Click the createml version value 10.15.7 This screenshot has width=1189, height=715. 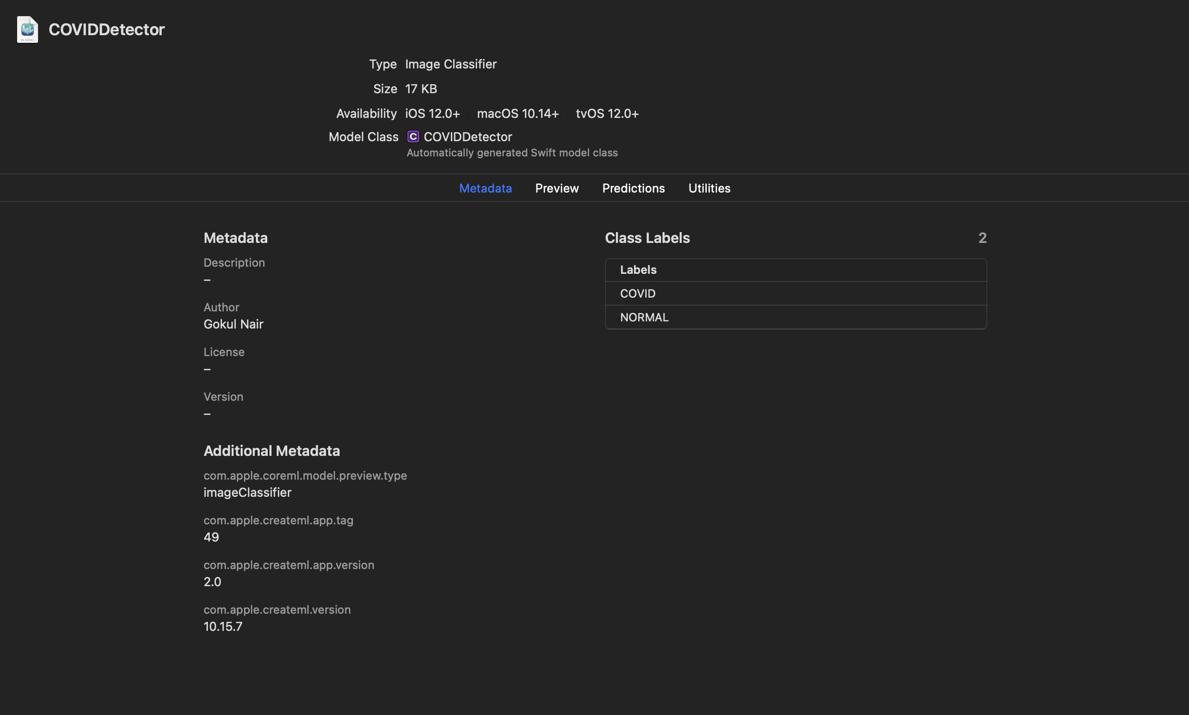pyautogui.click(x=223, y=627)
